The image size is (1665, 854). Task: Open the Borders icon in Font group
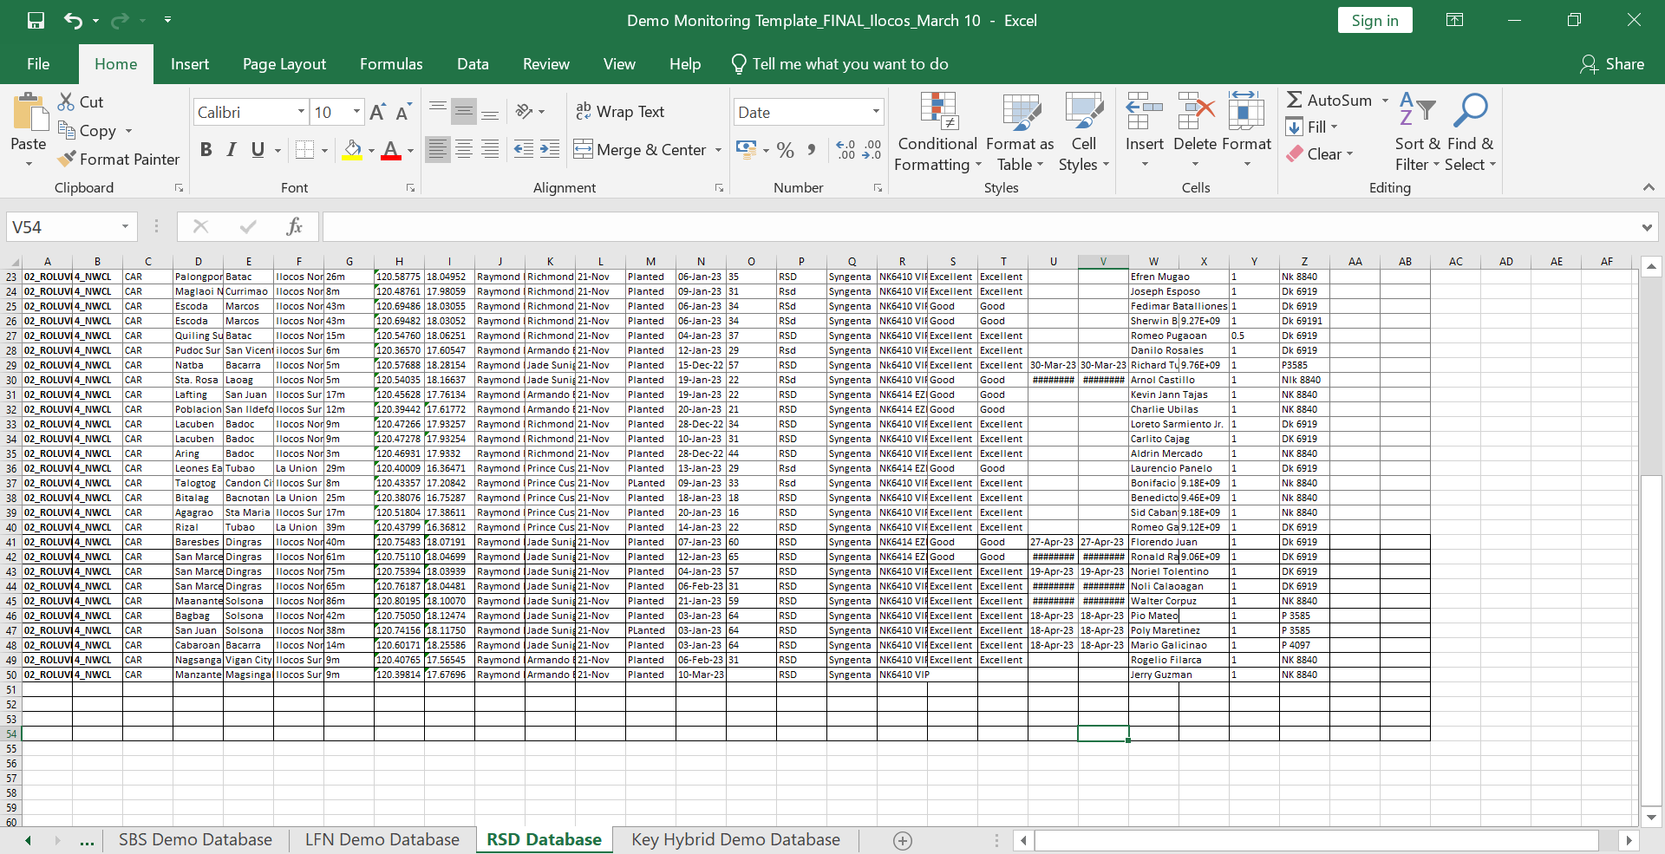(x=304, y=150)
